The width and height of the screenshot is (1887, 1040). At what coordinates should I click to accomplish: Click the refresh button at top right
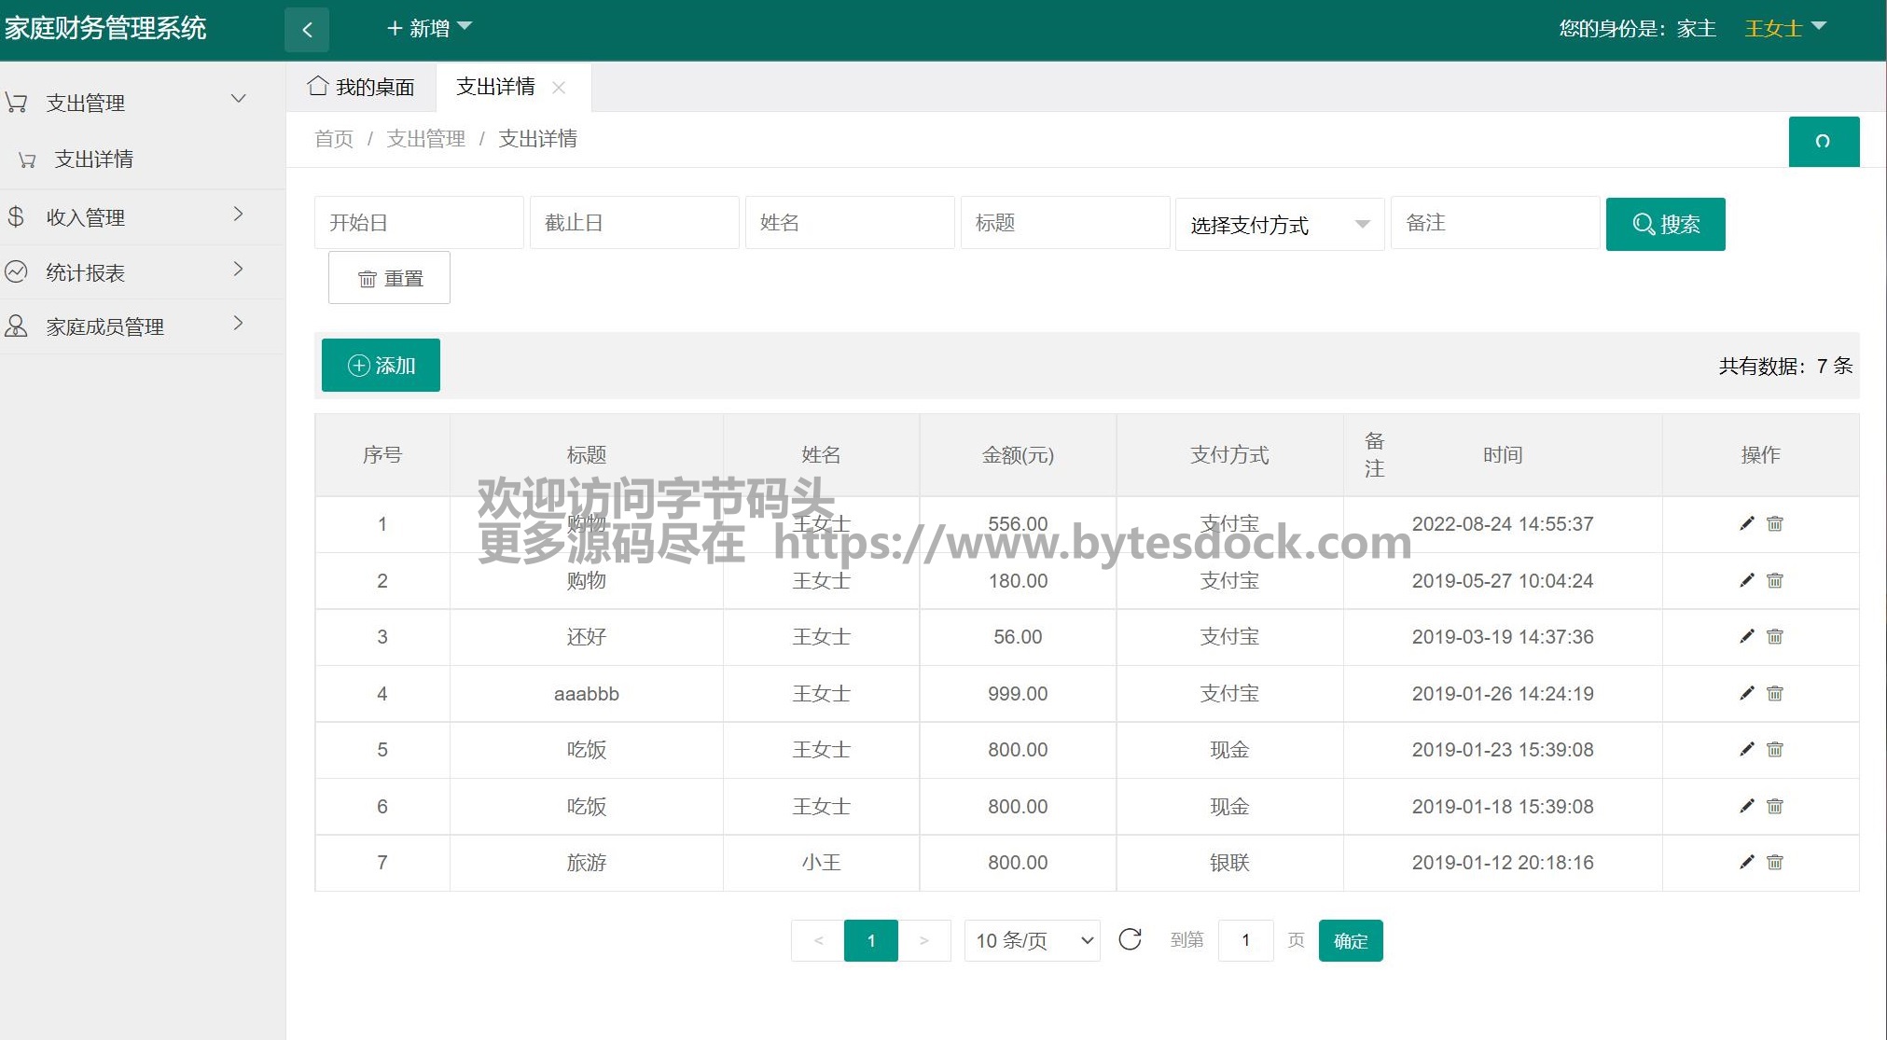pyautogui.click(x=1823, y=142)
